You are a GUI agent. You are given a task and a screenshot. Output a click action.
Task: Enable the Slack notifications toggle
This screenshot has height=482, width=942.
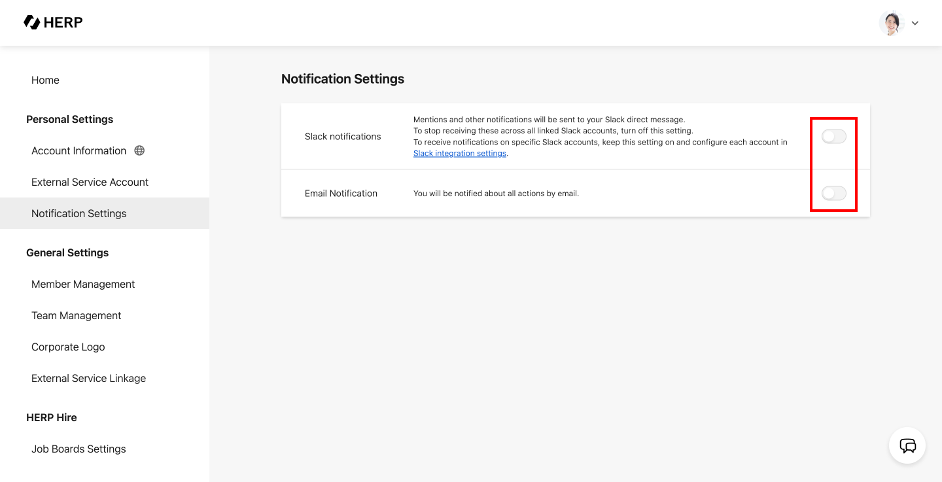833,137
